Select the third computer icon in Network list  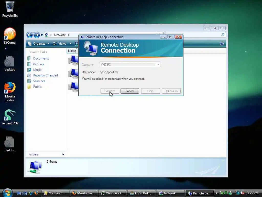tap(73, 87)
